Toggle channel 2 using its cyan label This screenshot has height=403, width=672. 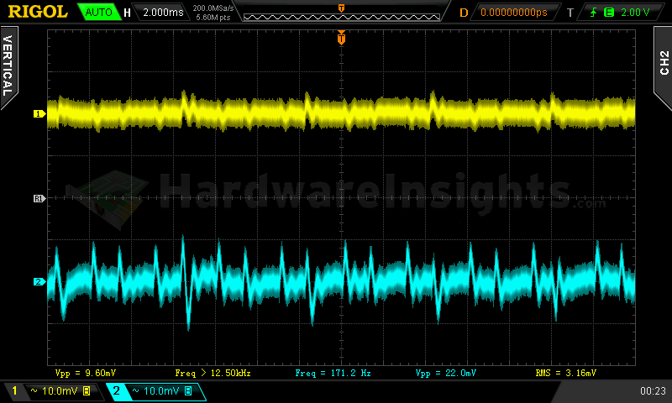pos(116,391)
